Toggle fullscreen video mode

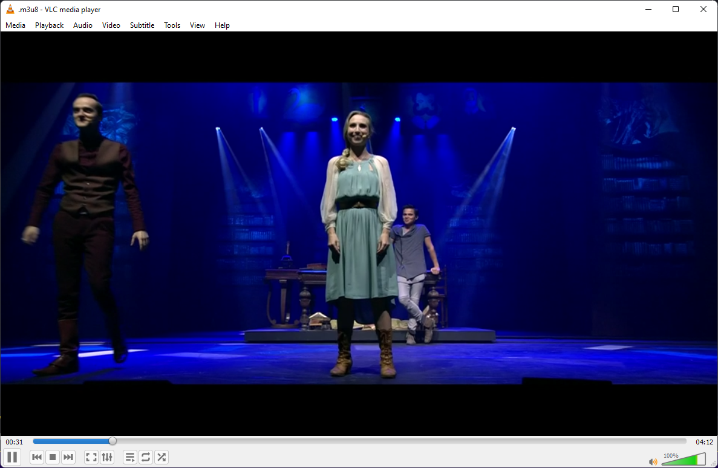(x=91, y=457)
